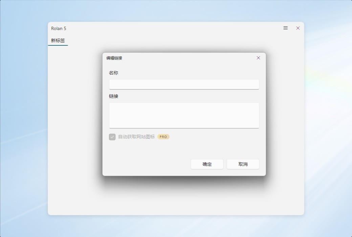Viewport: 352px width, 237px height.
Task: Select the 新标签 tab
Action: [58, 41]
